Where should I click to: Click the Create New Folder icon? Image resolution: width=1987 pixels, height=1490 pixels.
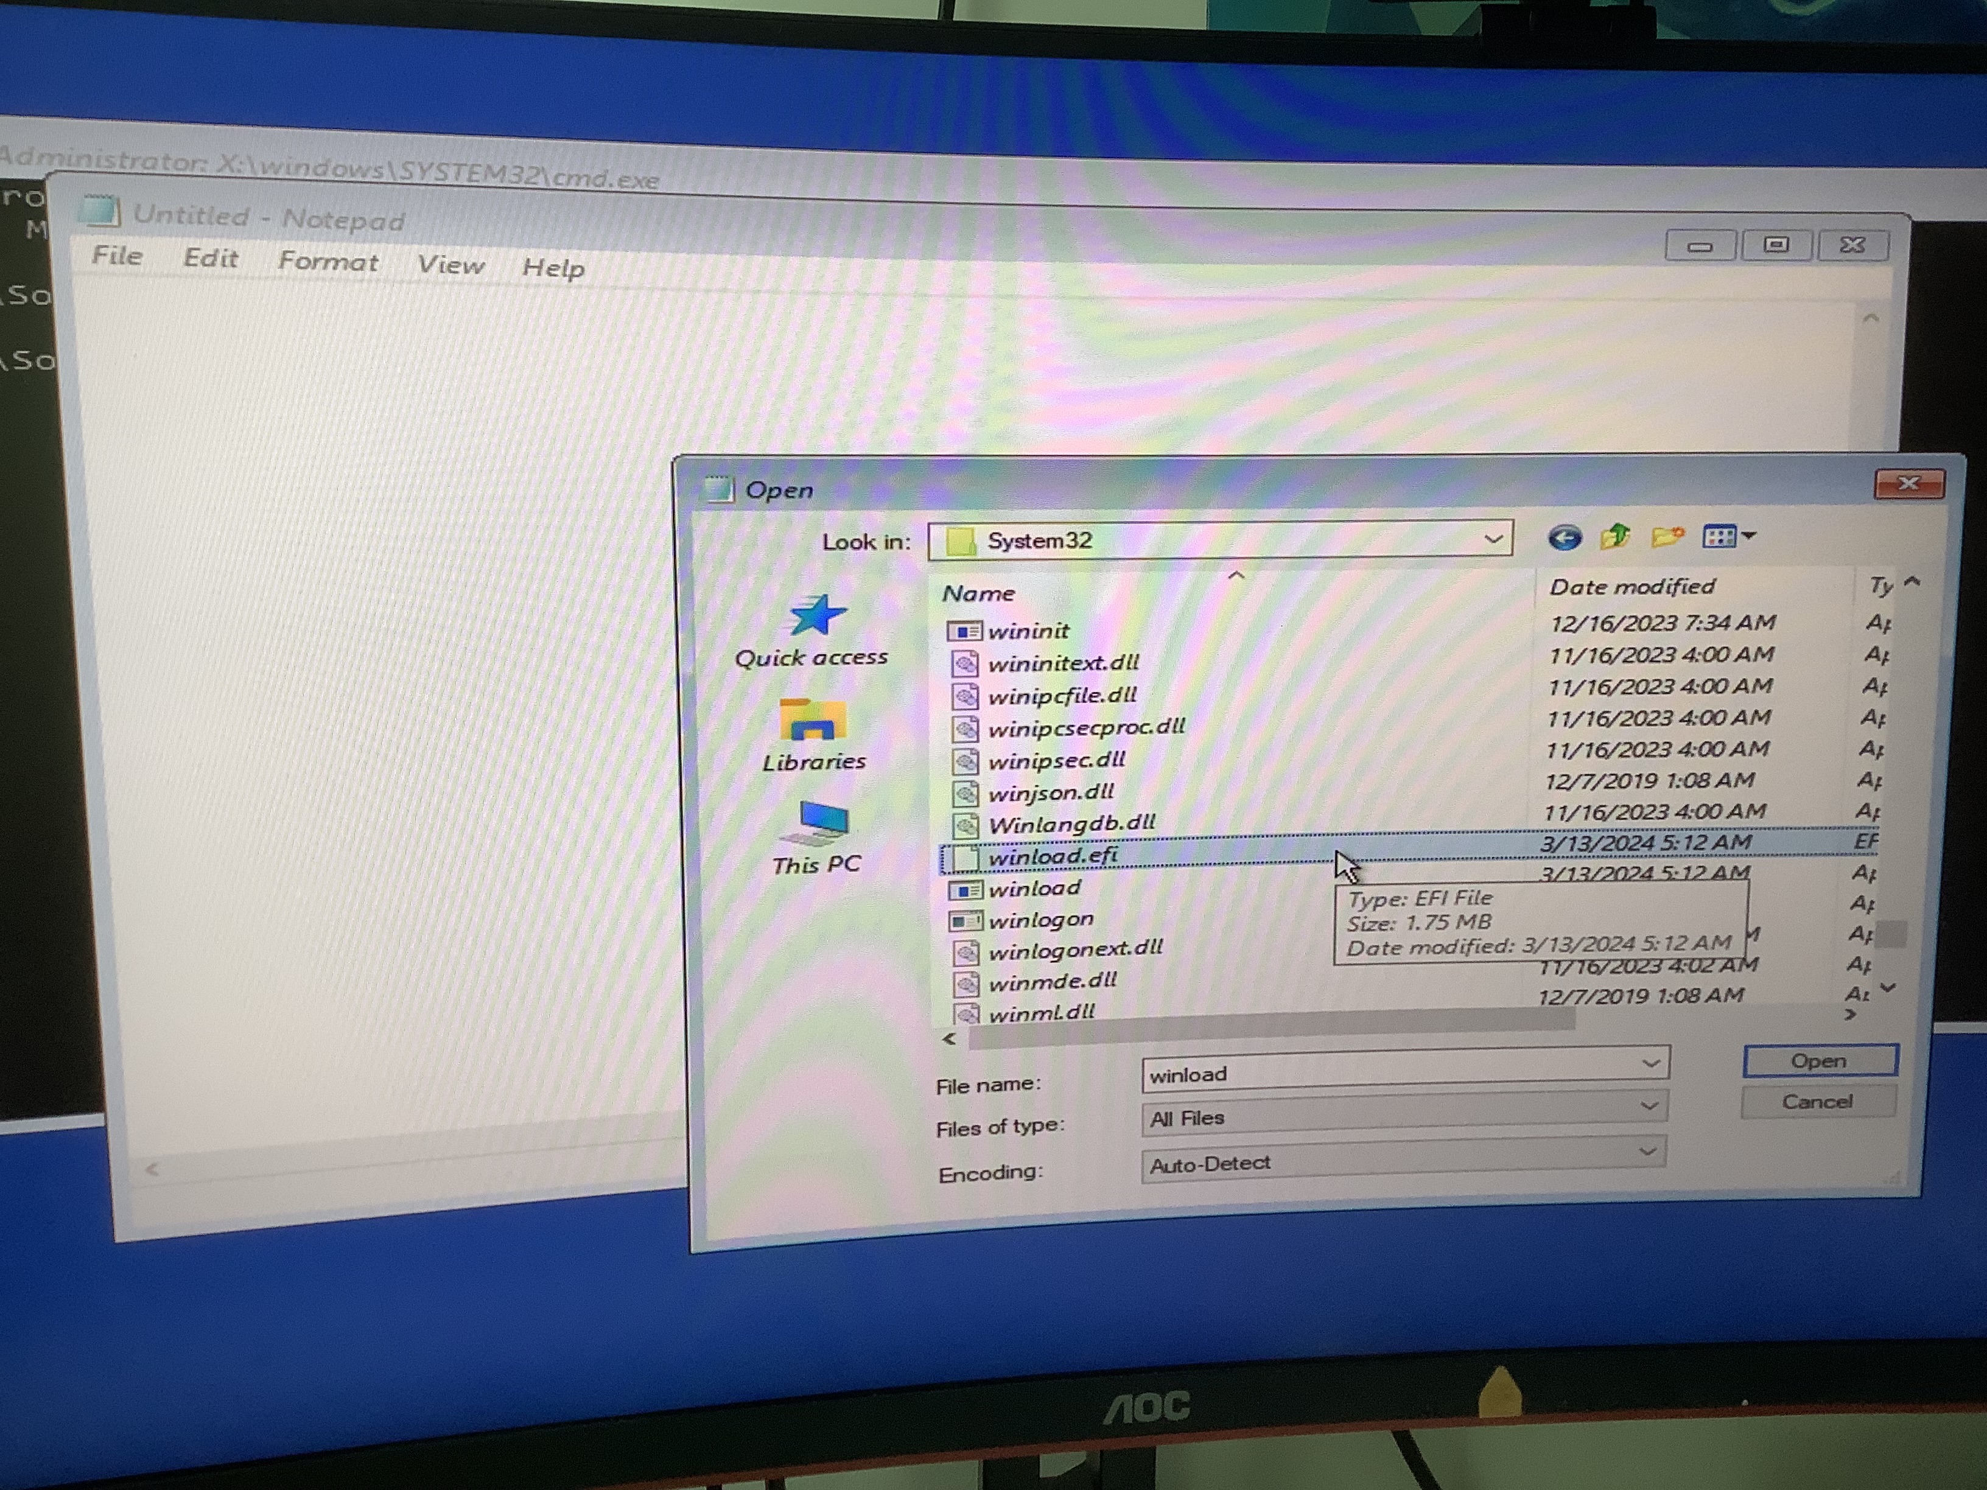pyautogui.click(x=1666, y=537)
